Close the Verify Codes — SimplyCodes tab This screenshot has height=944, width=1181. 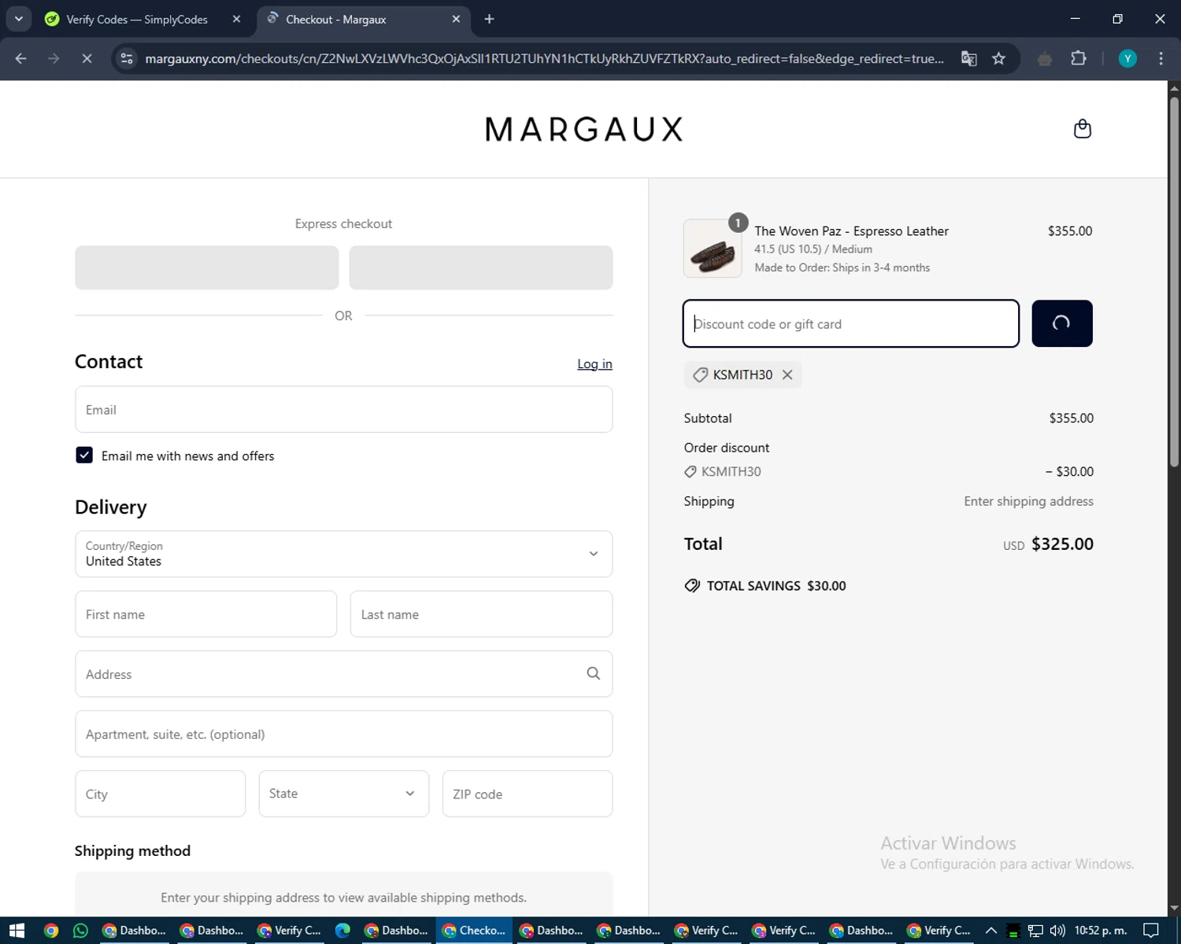coord(236,19)
